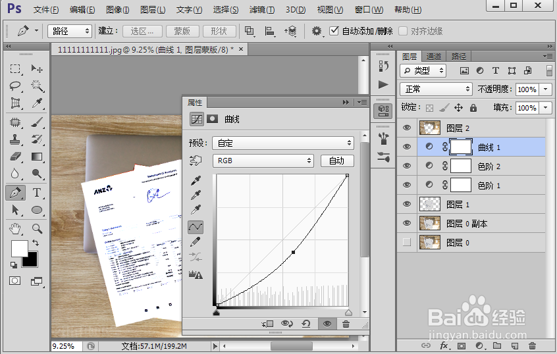Viewport: 557px width, 354px height.
Task: Open the pen mode 路径 dropdown
Action: click(x=70, y=31)
